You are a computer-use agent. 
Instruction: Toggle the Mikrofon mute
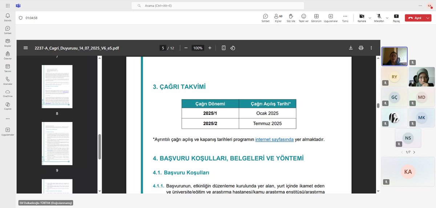(379, 18)
